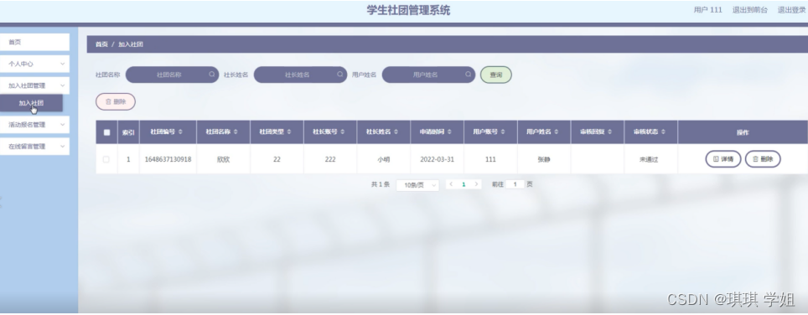Go to next page arrow

click(476, 184)
